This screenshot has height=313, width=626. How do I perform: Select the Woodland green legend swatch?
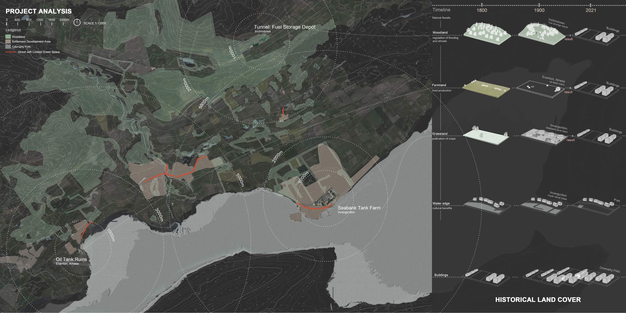8,37
